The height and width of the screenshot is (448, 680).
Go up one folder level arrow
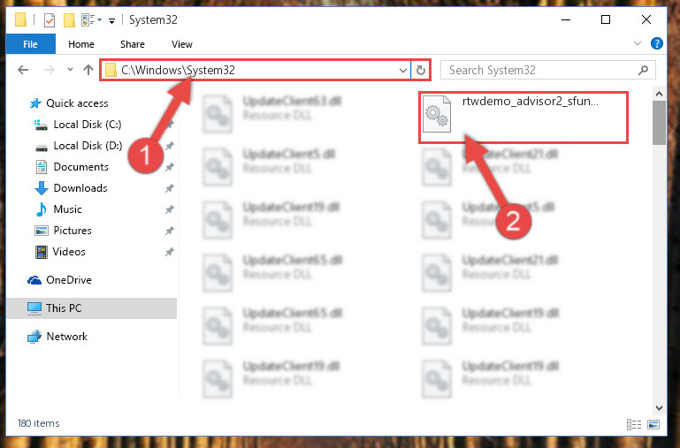point(88,70)
